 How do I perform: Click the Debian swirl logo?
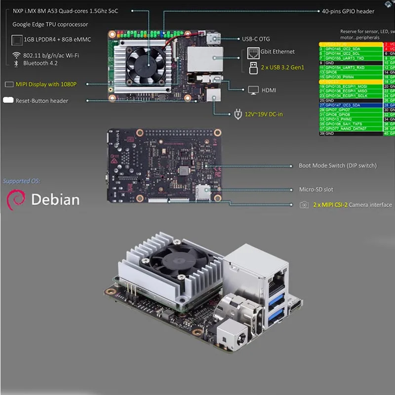(16, 199)
